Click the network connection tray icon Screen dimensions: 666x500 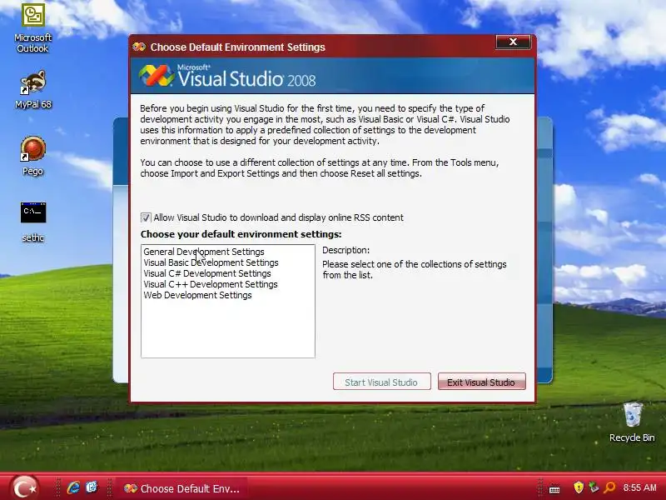(x=594, y=487)
